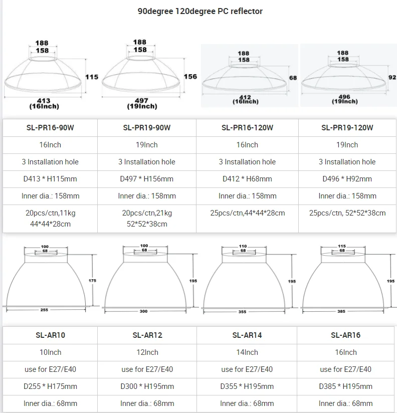Click the 25pcs/ctn,44*44*28cm packing cell
The width and height of the screenshot is (397, 413).
tap(247, 219)
